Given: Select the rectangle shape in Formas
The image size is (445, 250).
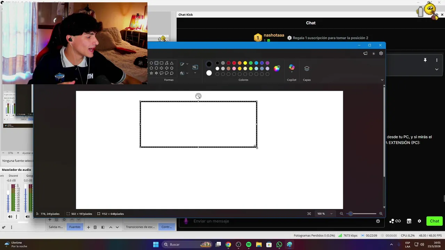Looking at the screenshot, I should tap(156, 63).
